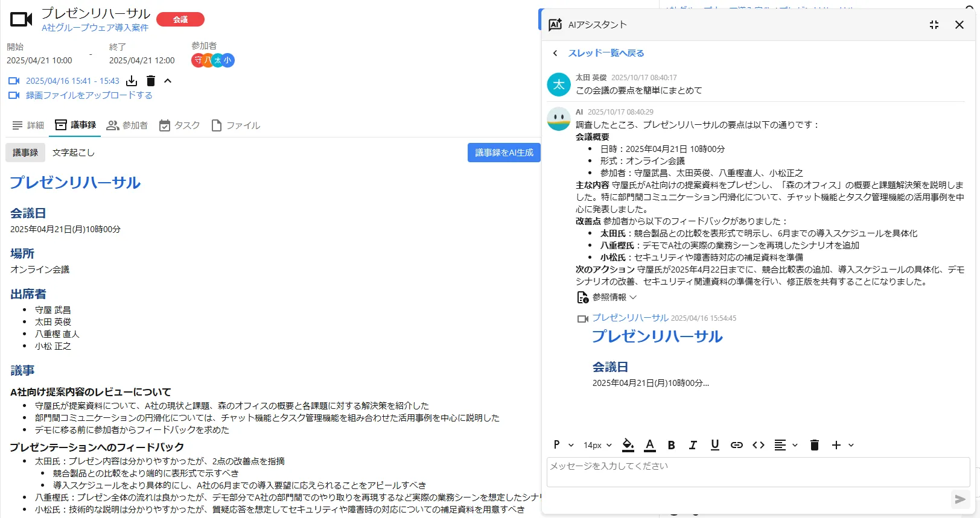The height and width of the screenshot is (518, 980).
Task: Click 議事録をAI生成 button
Action: tap(504, 153)
